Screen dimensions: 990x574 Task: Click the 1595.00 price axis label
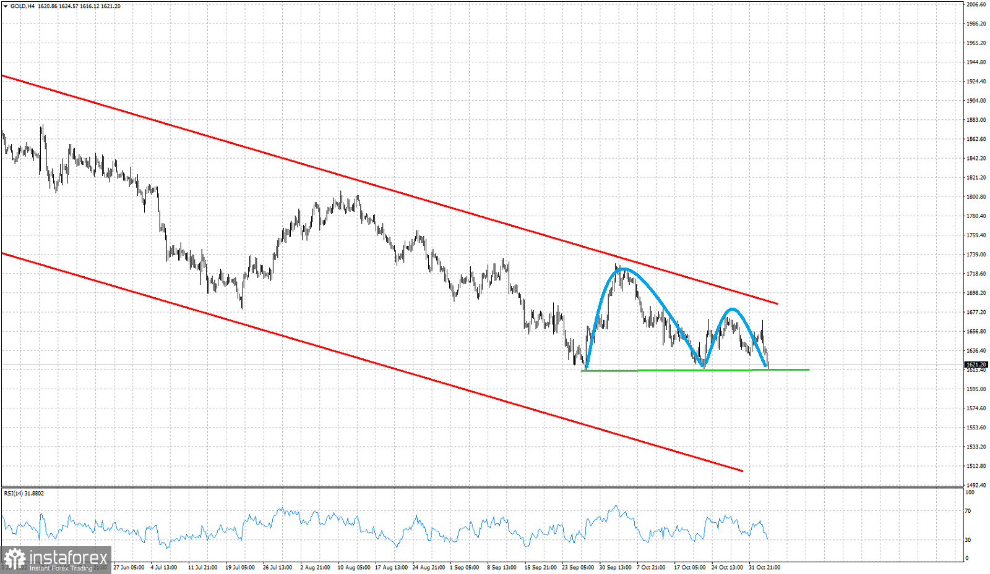coord(976,389)
